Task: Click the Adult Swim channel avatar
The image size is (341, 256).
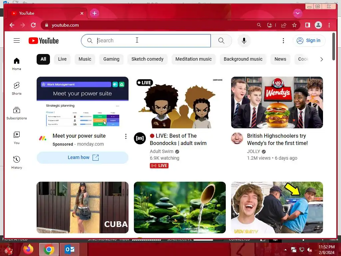Action: pos(140,138)
